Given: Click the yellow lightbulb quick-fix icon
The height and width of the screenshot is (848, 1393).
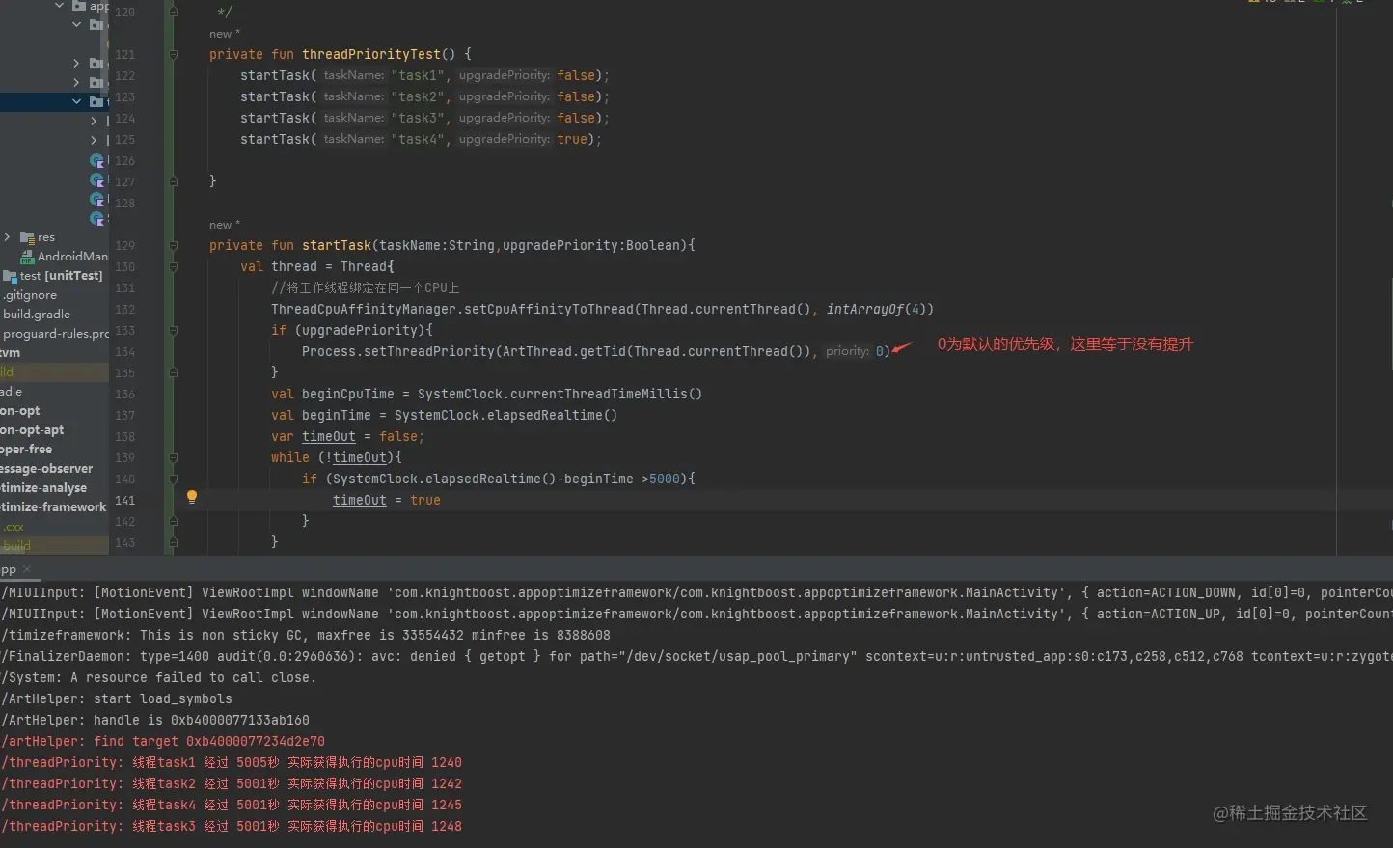Looking at the screenshot, I should 192,497.
